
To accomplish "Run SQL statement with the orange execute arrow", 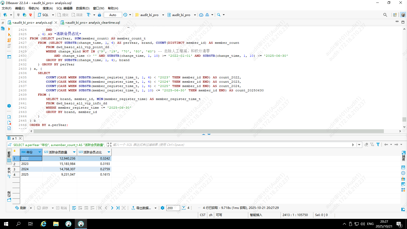I will click(9, 29).
